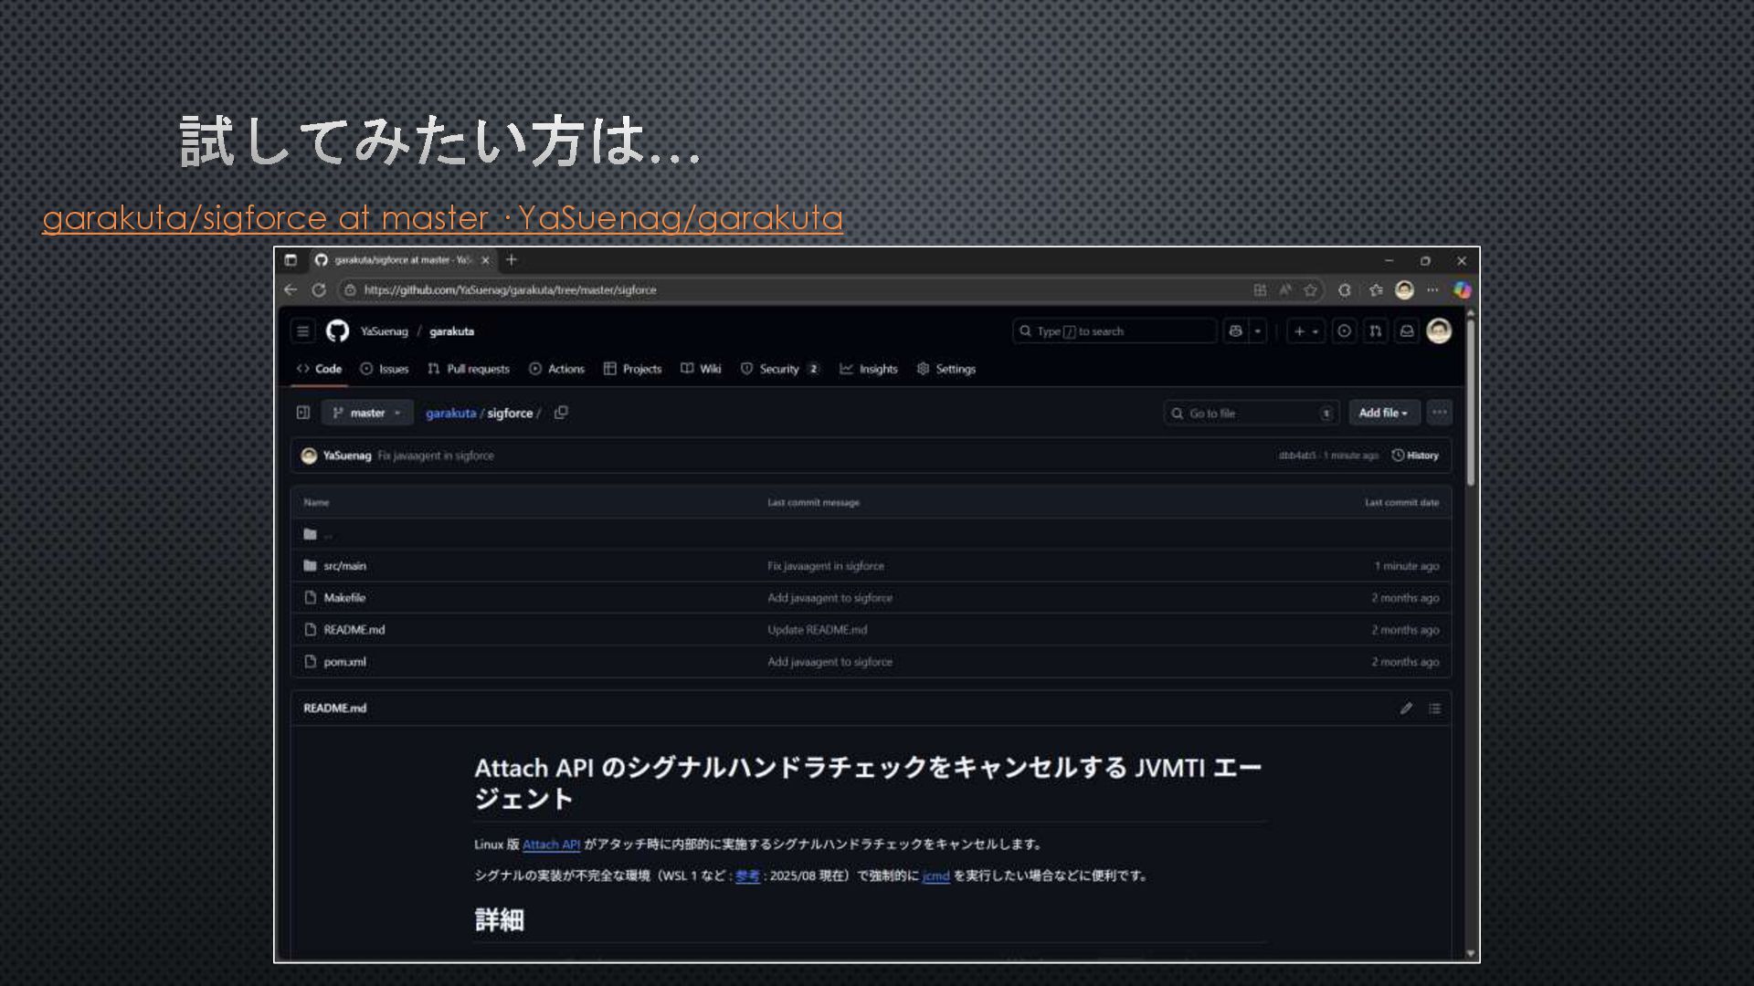Favorite this page with the star icon
This screenshot has width=1754, height=986.
[x=1311, y=290]
